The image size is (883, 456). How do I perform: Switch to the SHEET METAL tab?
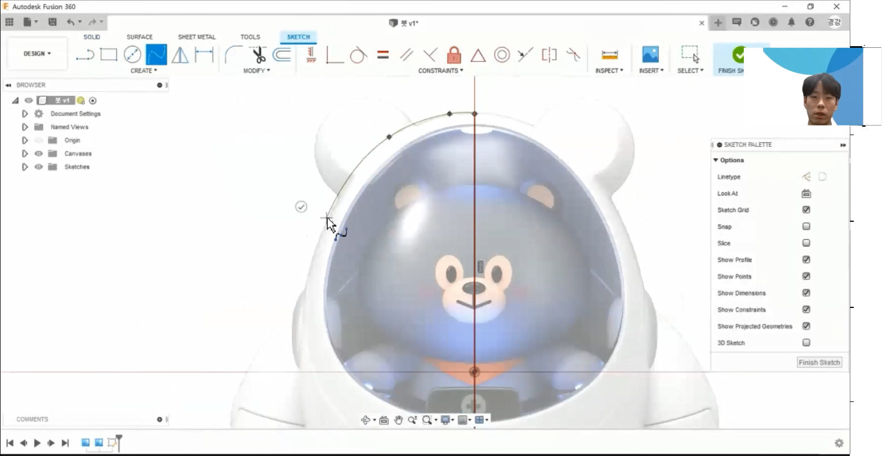tap(197, 37)
